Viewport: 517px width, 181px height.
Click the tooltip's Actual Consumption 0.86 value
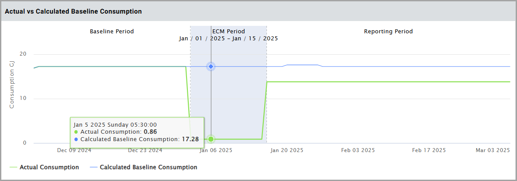tap(150, 131)
